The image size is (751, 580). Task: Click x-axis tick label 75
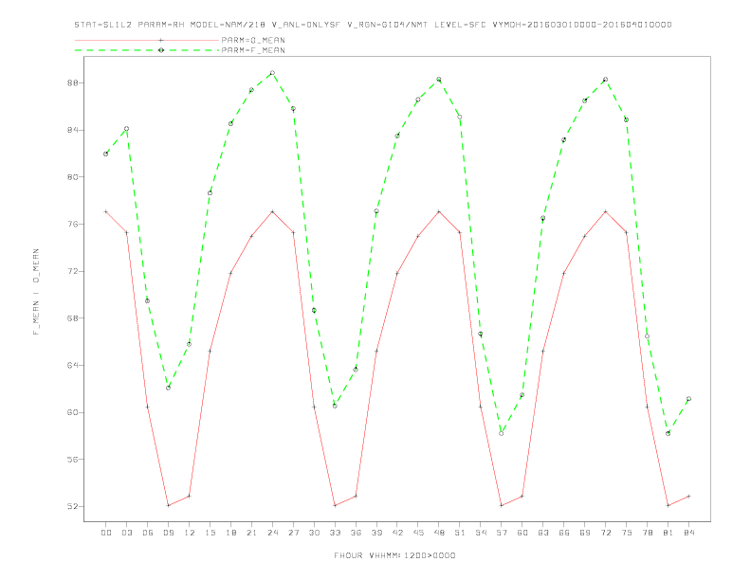coord(627,533)
